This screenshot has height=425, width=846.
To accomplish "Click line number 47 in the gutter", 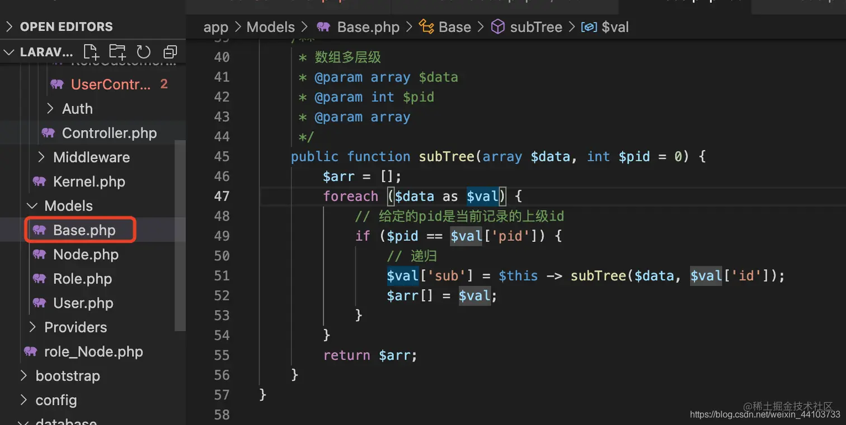I will 222,196.
